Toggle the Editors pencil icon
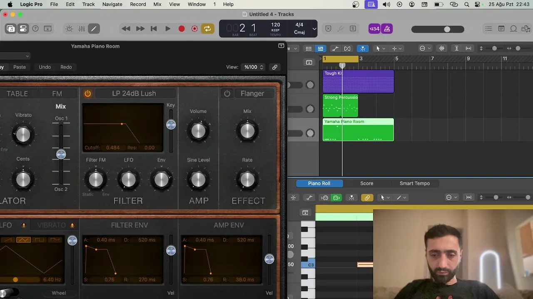The height and width of the screenshot is (299, 533). [x=94, y=29]
